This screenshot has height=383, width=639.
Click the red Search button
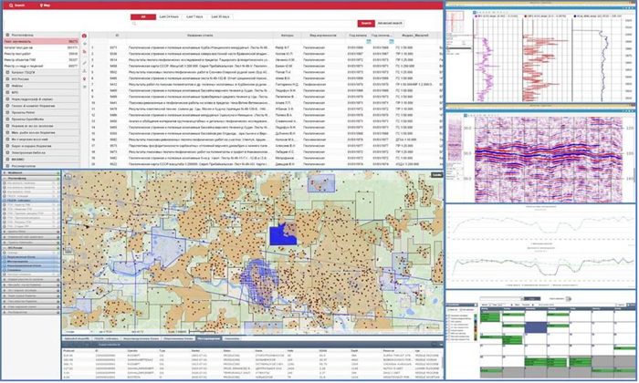365,23
